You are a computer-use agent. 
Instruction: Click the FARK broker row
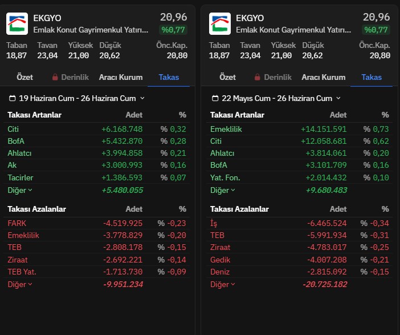point(97,223)
